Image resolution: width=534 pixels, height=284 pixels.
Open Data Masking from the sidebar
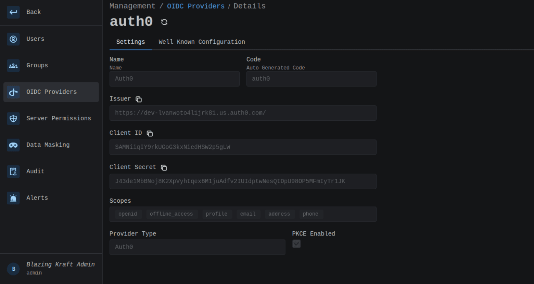48,145
